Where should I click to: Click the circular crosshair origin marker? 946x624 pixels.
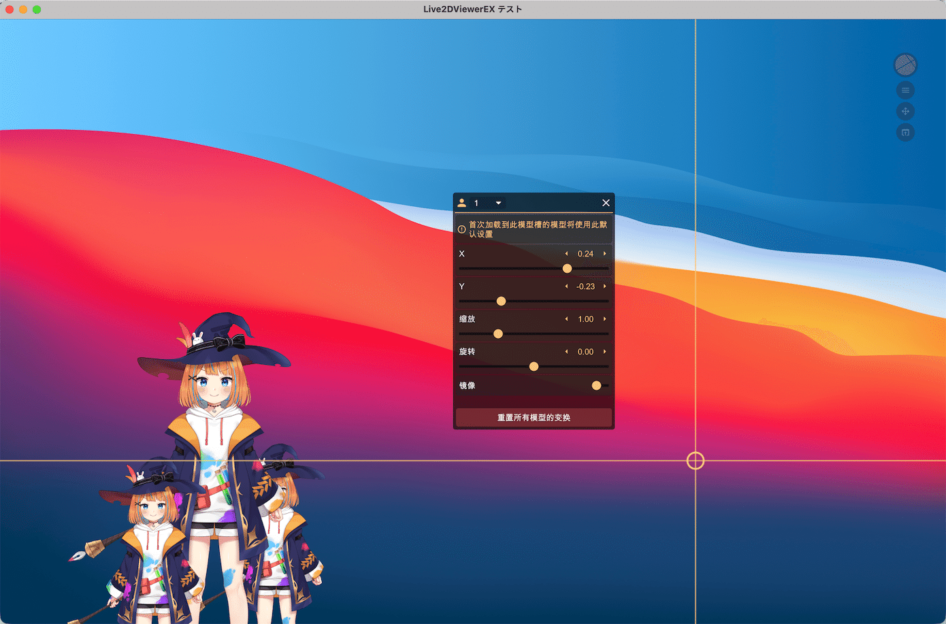coord(696,461)
